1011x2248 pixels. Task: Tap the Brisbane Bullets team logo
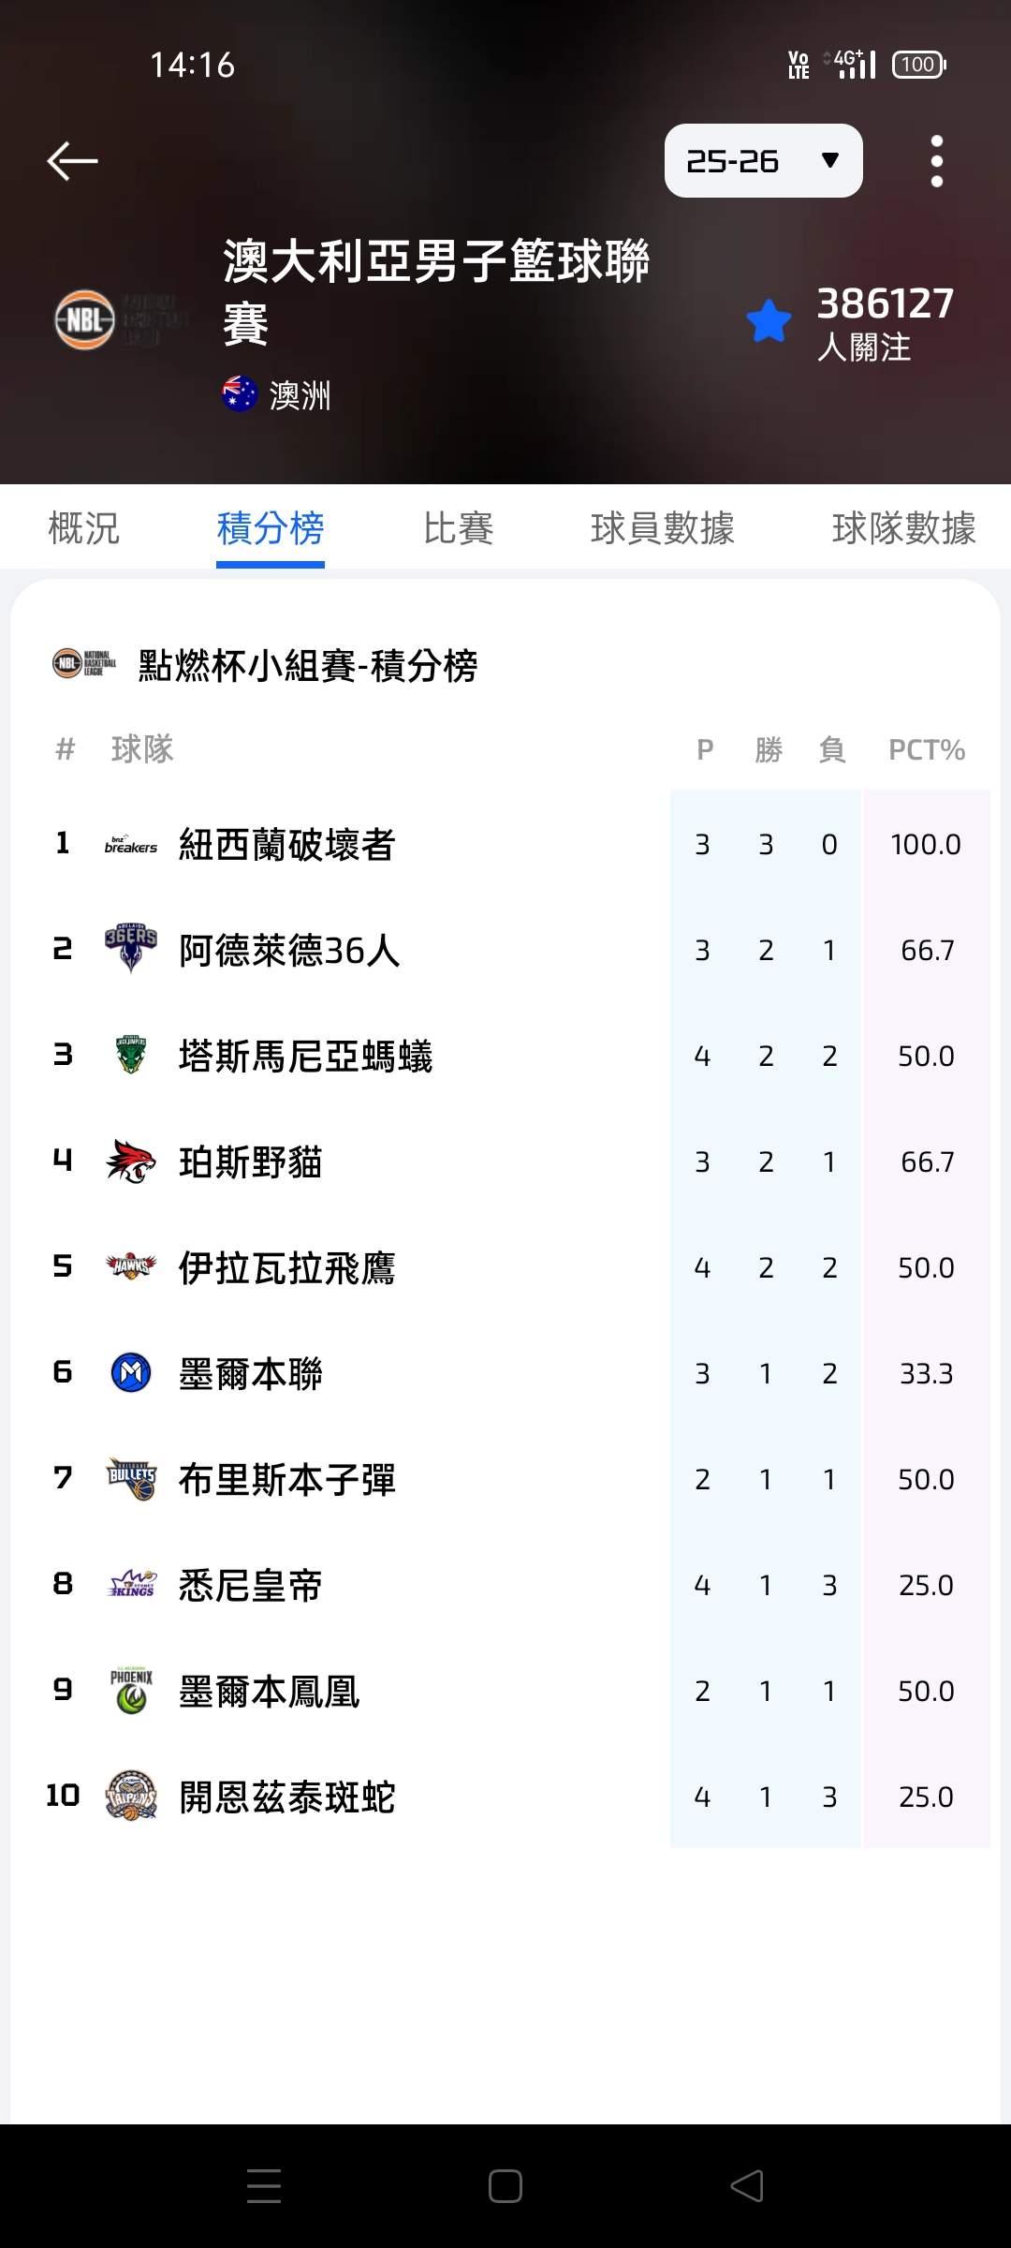point(131,1479)
